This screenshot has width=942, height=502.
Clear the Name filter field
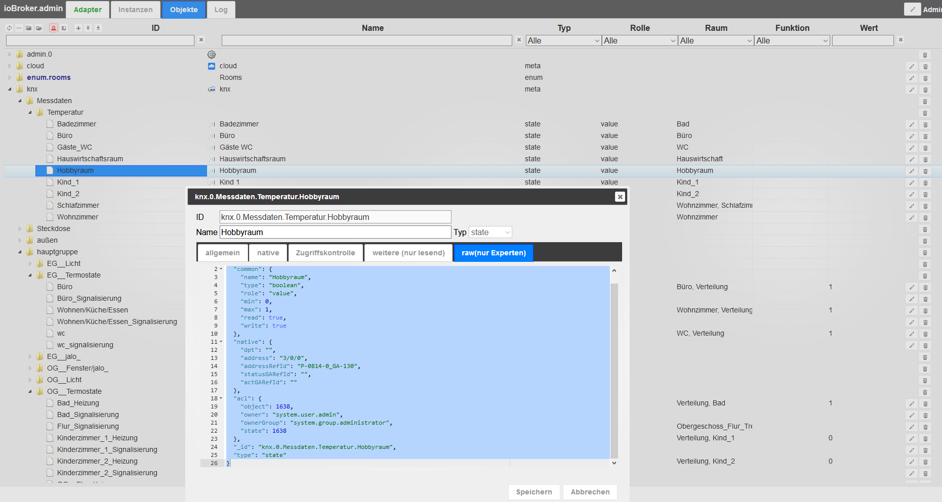519,40
